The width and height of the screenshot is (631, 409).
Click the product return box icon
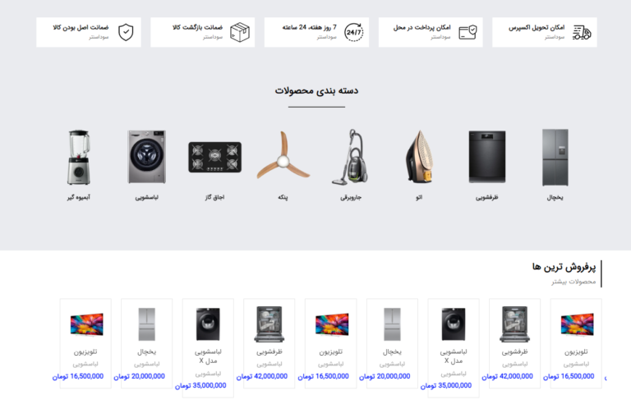coord(240,32)
